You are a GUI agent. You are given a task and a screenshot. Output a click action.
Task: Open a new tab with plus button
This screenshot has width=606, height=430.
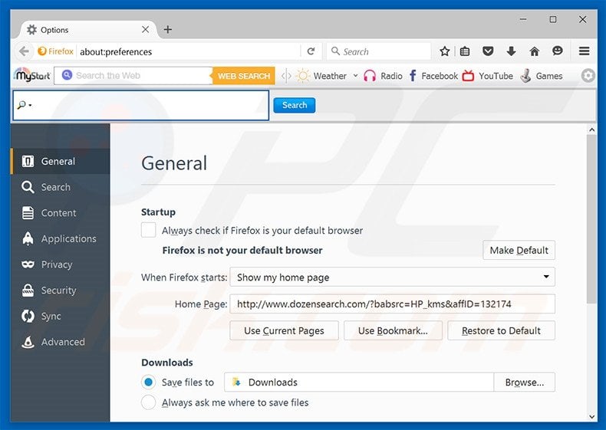click(168, 29)
